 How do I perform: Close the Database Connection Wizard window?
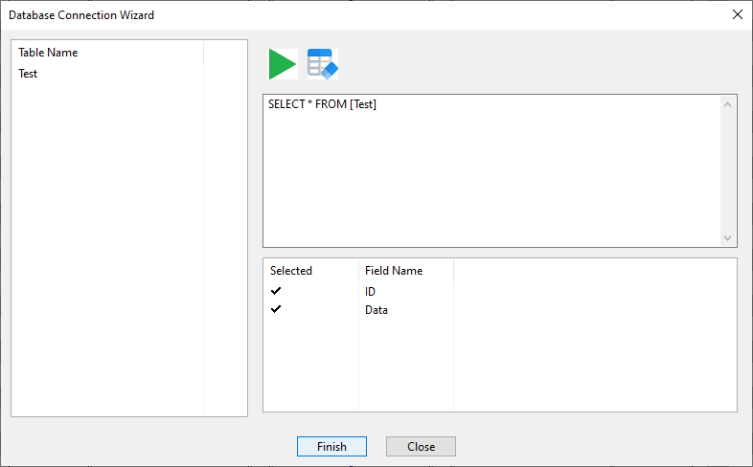pyautogui.click(x=738, y=15)
